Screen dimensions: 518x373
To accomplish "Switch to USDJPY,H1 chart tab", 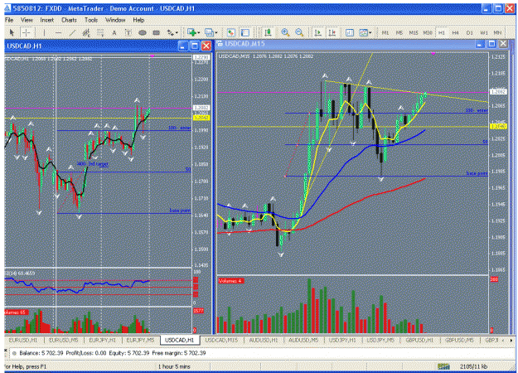I will [342, 340].
